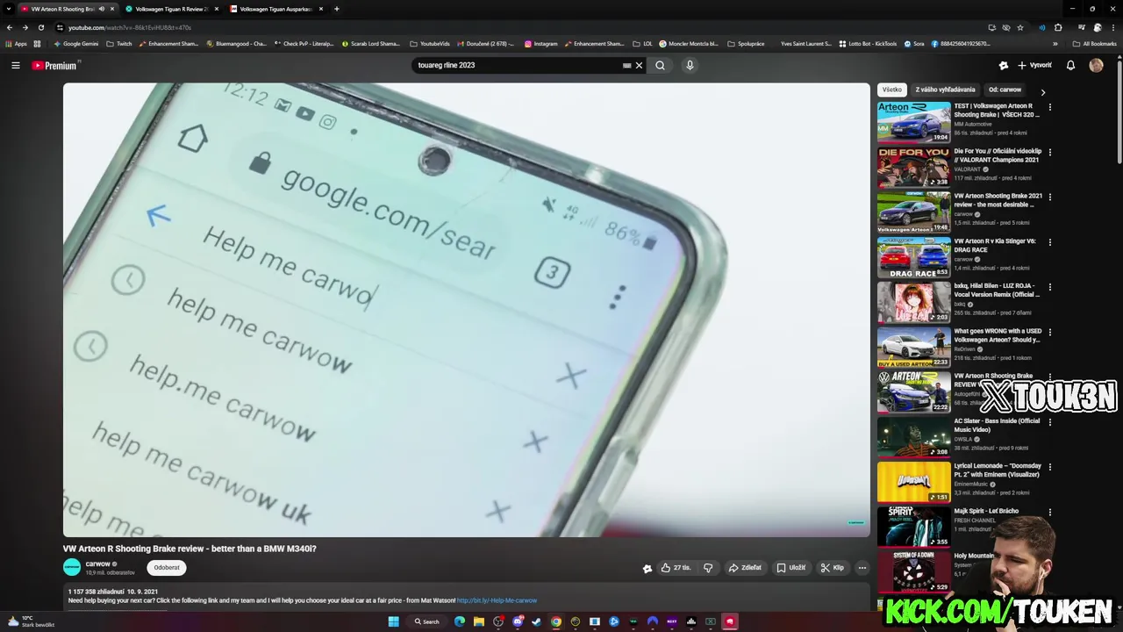Screen dimensions: 1123x632
Task: Open Windows Start menu
Action: [394, 621]
